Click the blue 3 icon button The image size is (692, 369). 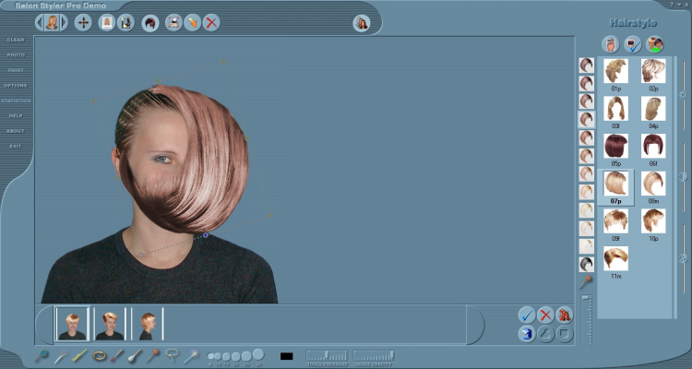(x=527, y=333)
